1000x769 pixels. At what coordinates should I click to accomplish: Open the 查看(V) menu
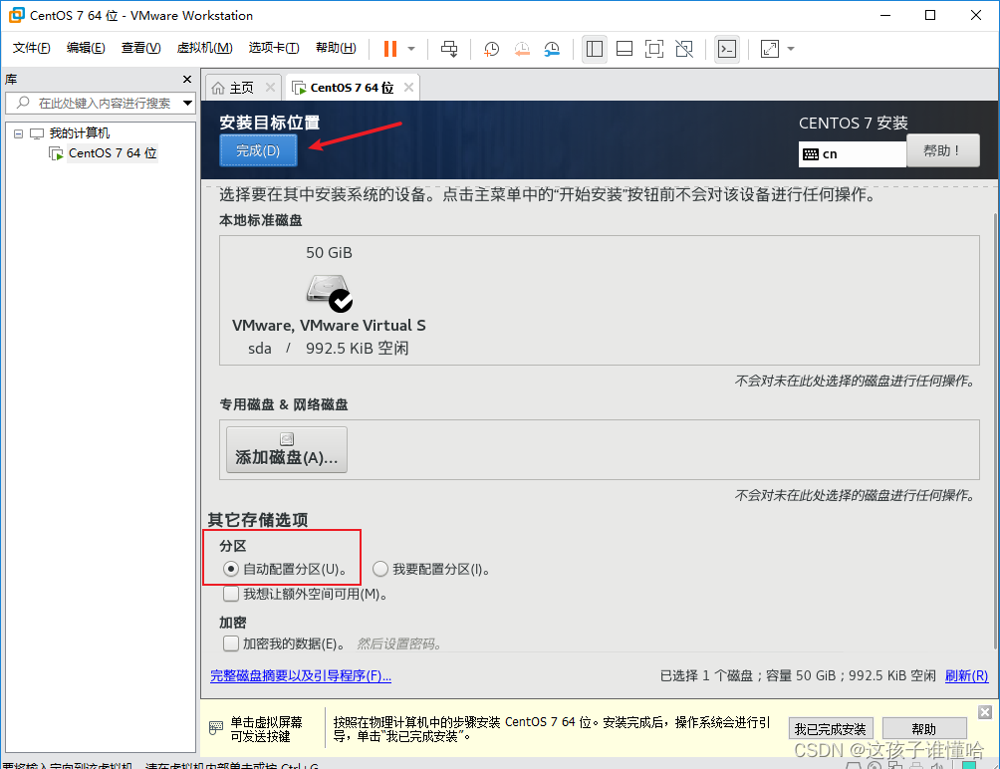[141, 48]
